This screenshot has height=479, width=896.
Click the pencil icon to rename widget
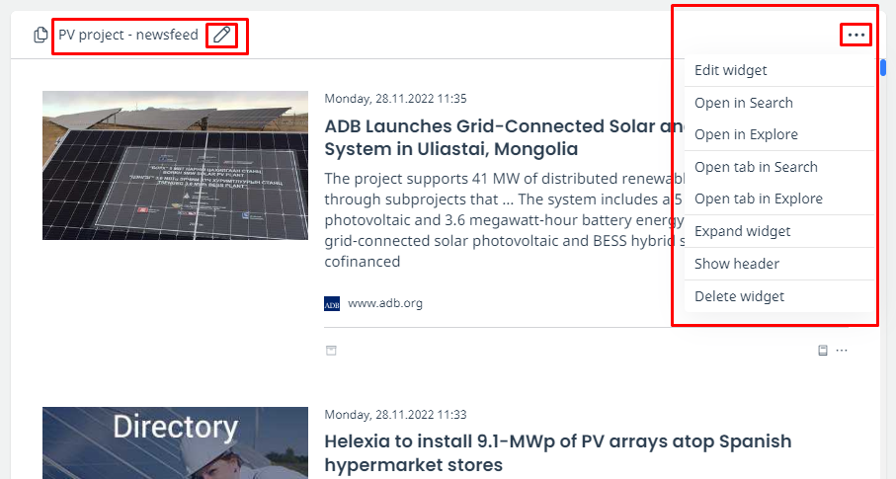click(x=222, y=36)
